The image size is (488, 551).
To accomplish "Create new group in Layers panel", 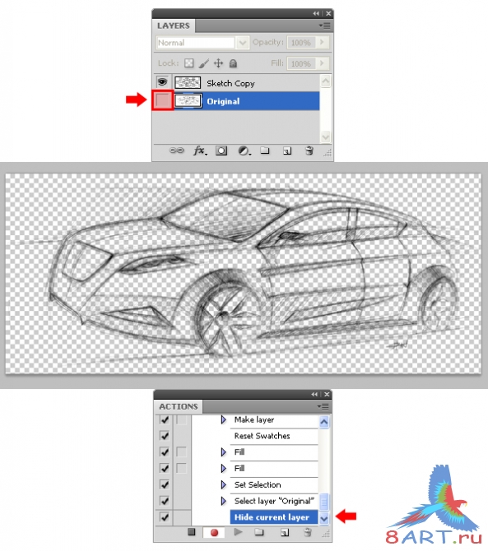I will [x=265, y=150].
